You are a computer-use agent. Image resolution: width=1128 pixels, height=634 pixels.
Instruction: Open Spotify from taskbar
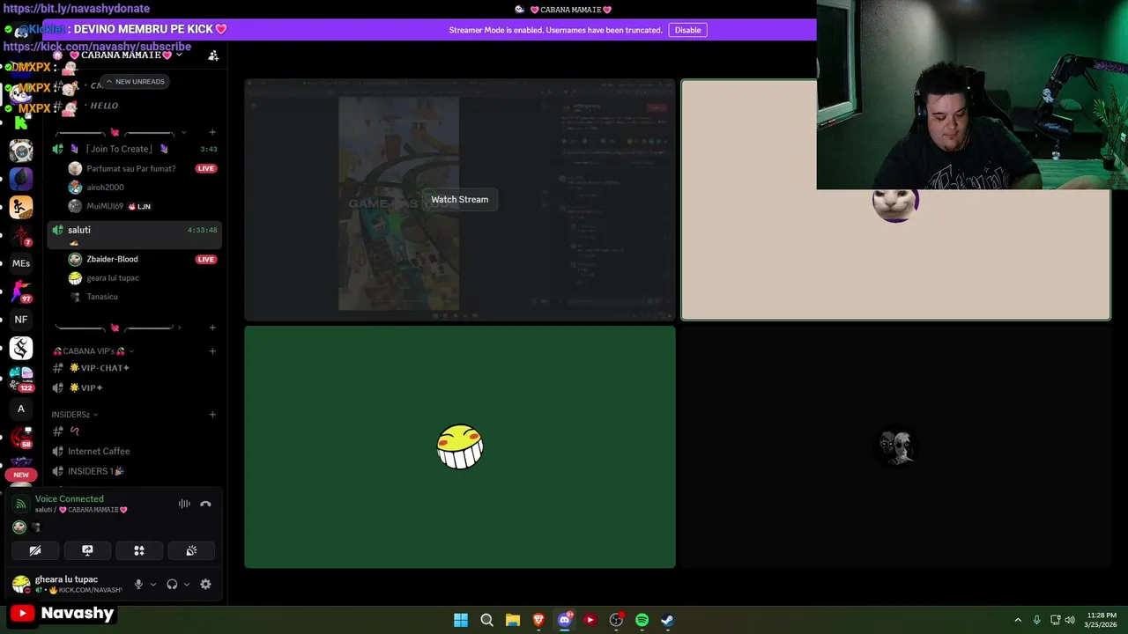(x=642, y=620)
